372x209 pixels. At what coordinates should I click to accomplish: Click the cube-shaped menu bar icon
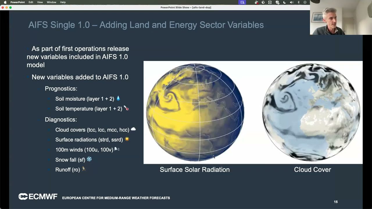click(x=263, y=2)
